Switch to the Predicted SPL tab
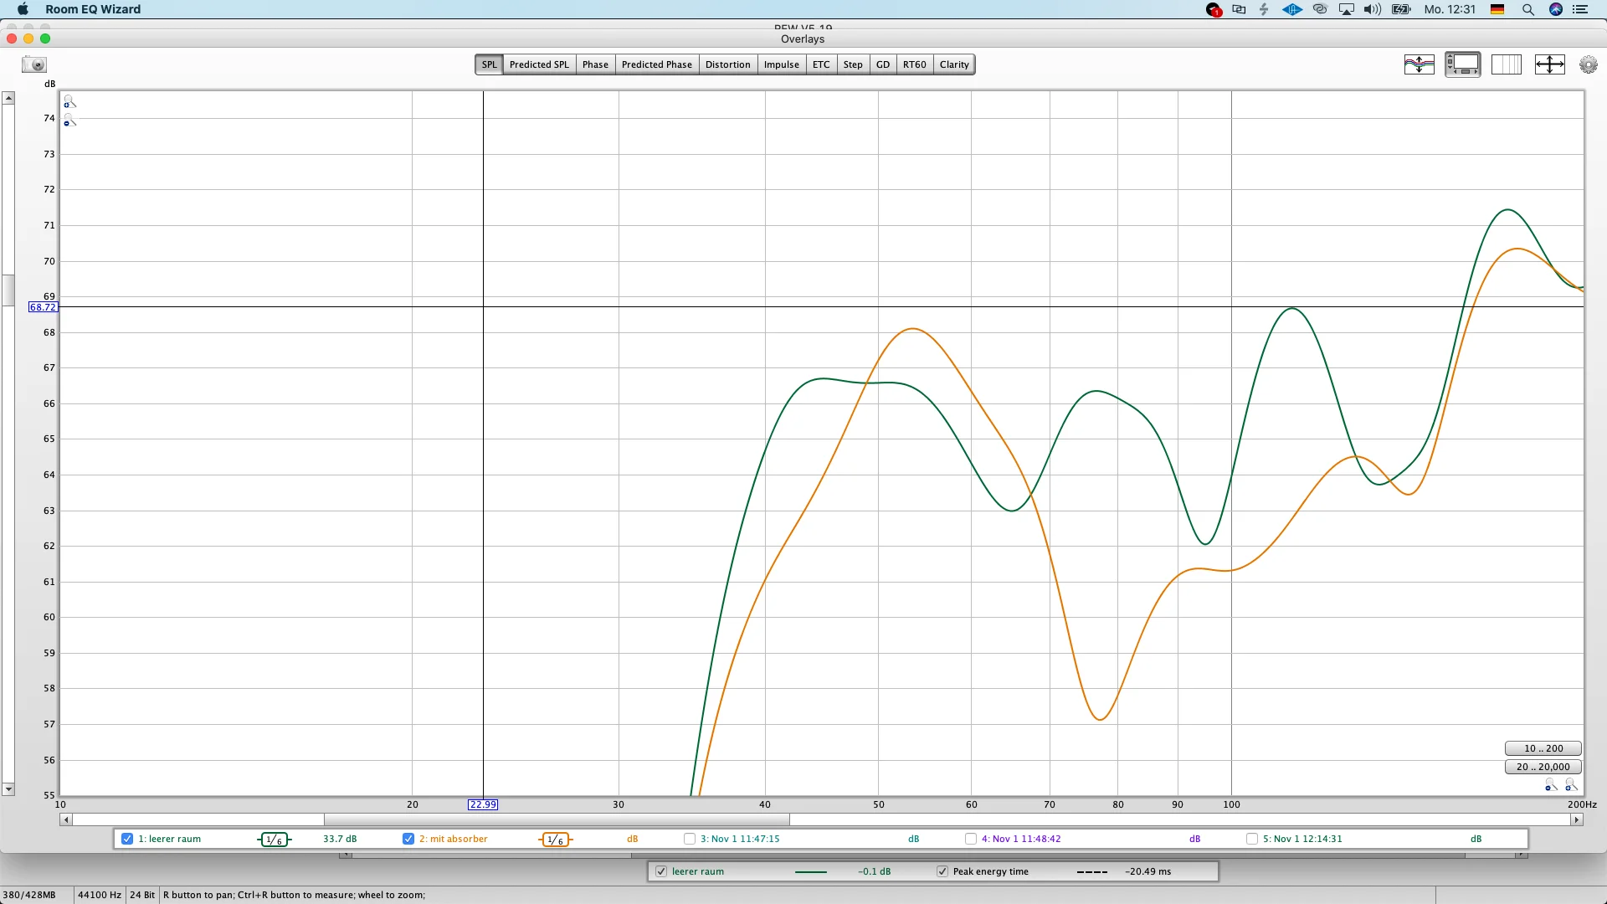 coord(539,64)
